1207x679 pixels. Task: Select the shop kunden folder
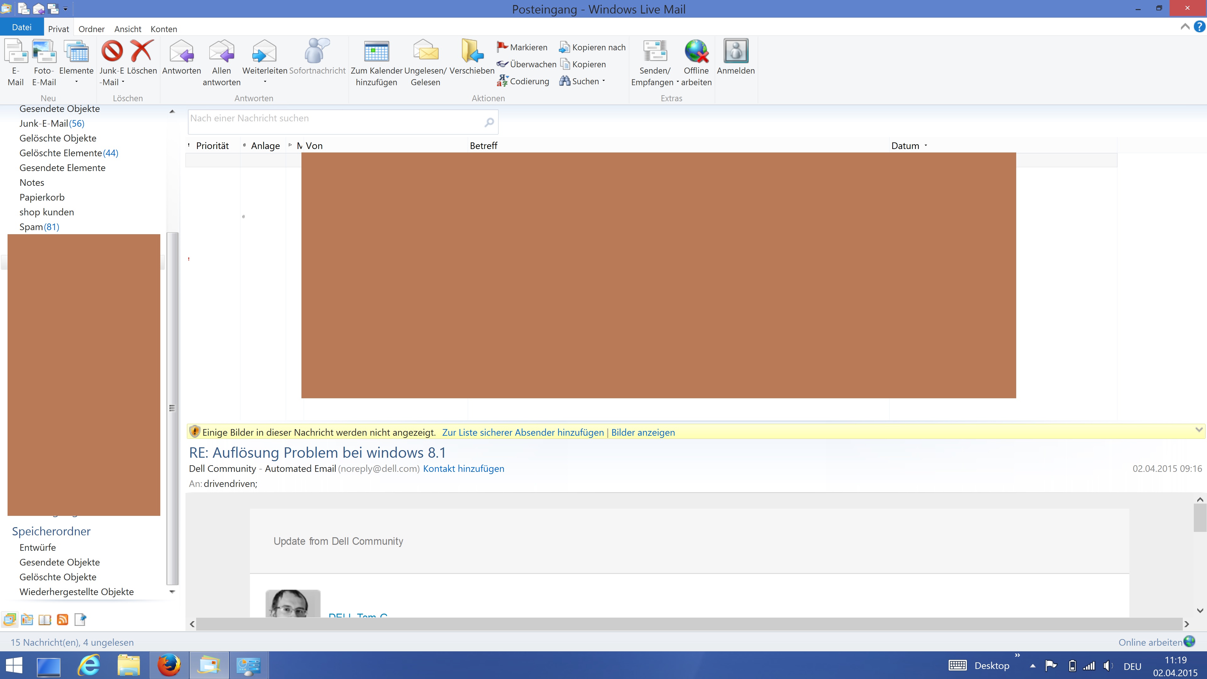point(47,212)
